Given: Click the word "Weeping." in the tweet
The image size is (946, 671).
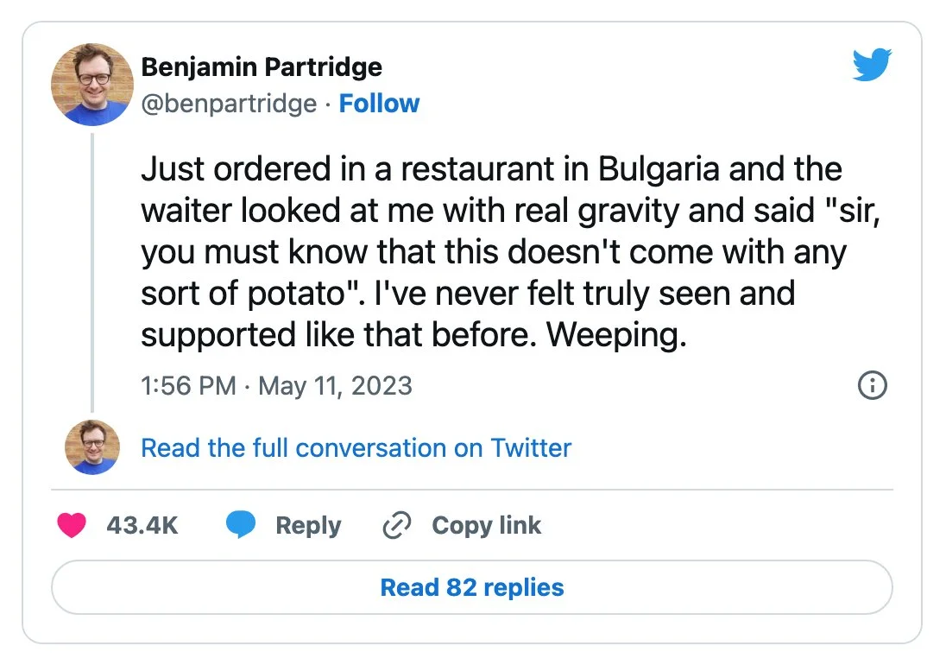Looking at the screenshot, I should (x=617, y=335).
